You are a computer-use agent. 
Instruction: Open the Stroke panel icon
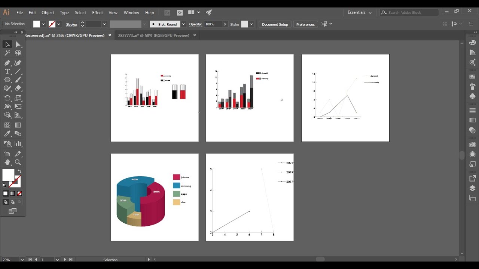472,111
